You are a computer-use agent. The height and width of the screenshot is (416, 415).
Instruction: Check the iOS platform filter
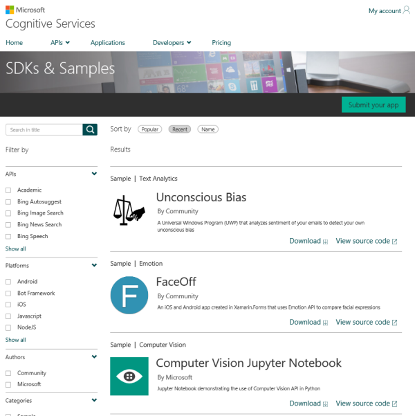[x=8, y=305]
